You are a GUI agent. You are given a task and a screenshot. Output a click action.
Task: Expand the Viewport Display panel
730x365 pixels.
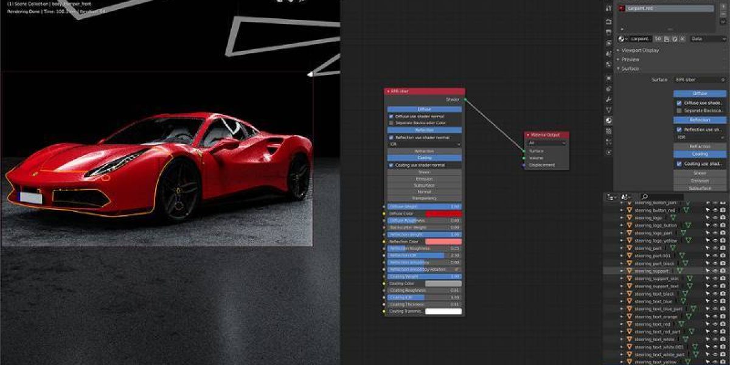[639, 50]
